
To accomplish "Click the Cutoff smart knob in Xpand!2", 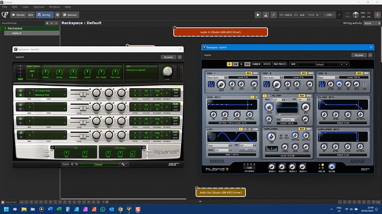I will [87, 72].
